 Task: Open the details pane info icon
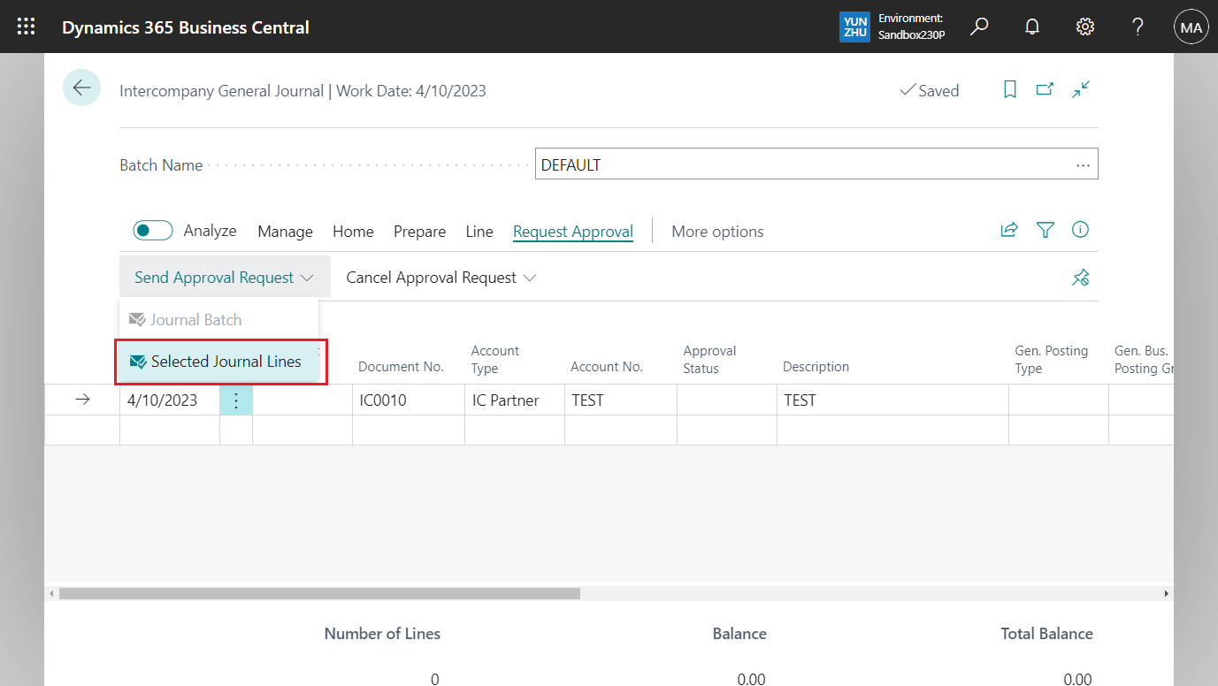coord(1080,229)
